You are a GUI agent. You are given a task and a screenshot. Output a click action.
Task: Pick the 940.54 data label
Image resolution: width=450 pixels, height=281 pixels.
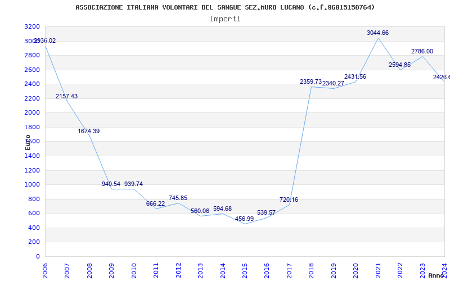[111, 184]
